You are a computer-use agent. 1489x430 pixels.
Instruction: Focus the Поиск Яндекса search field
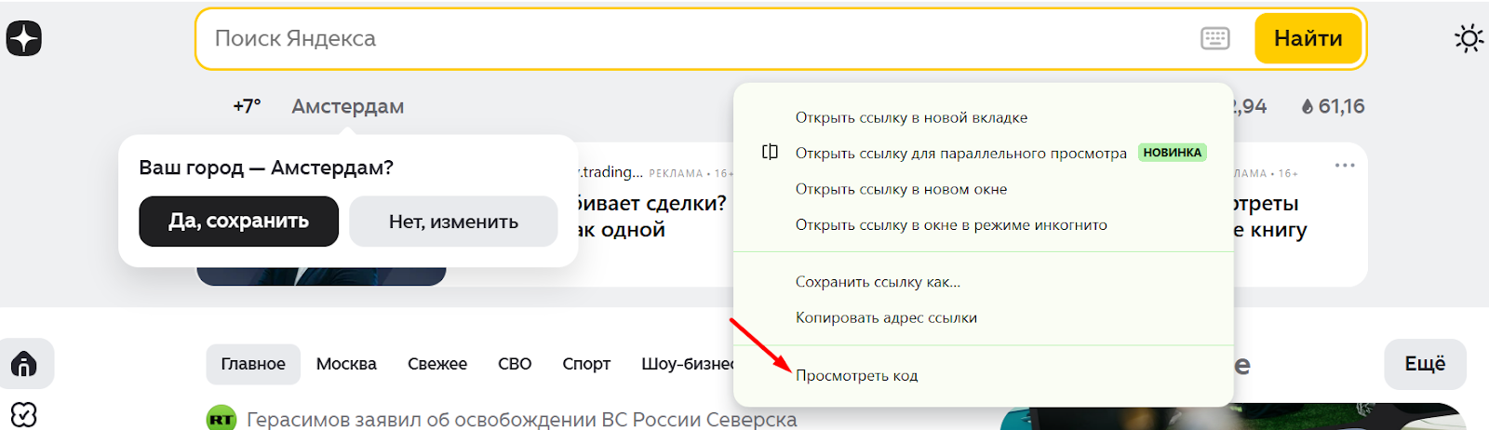click(698, 38)
